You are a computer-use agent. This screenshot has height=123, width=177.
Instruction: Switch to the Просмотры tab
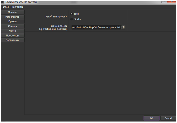pos(12,35)
